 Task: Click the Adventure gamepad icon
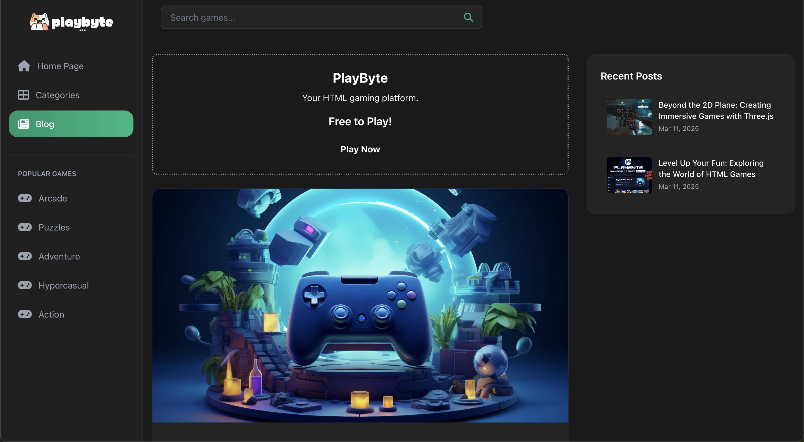[x=25, y=256]
